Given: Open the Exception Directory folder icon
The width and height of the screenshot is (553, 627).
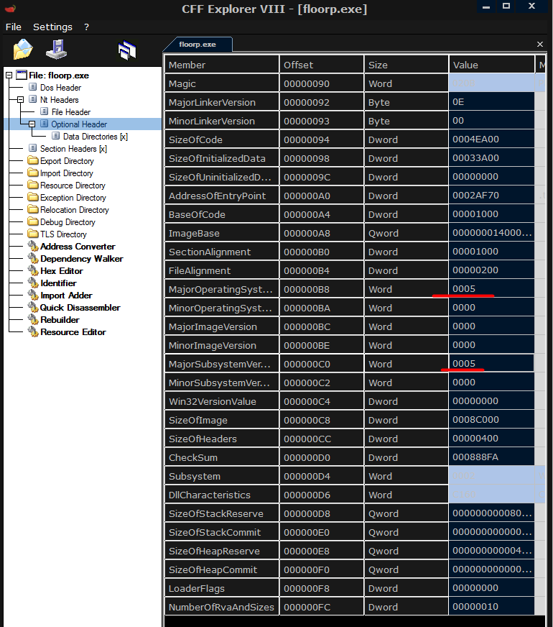Looking at the screenshot, I should tap(33, 198).
